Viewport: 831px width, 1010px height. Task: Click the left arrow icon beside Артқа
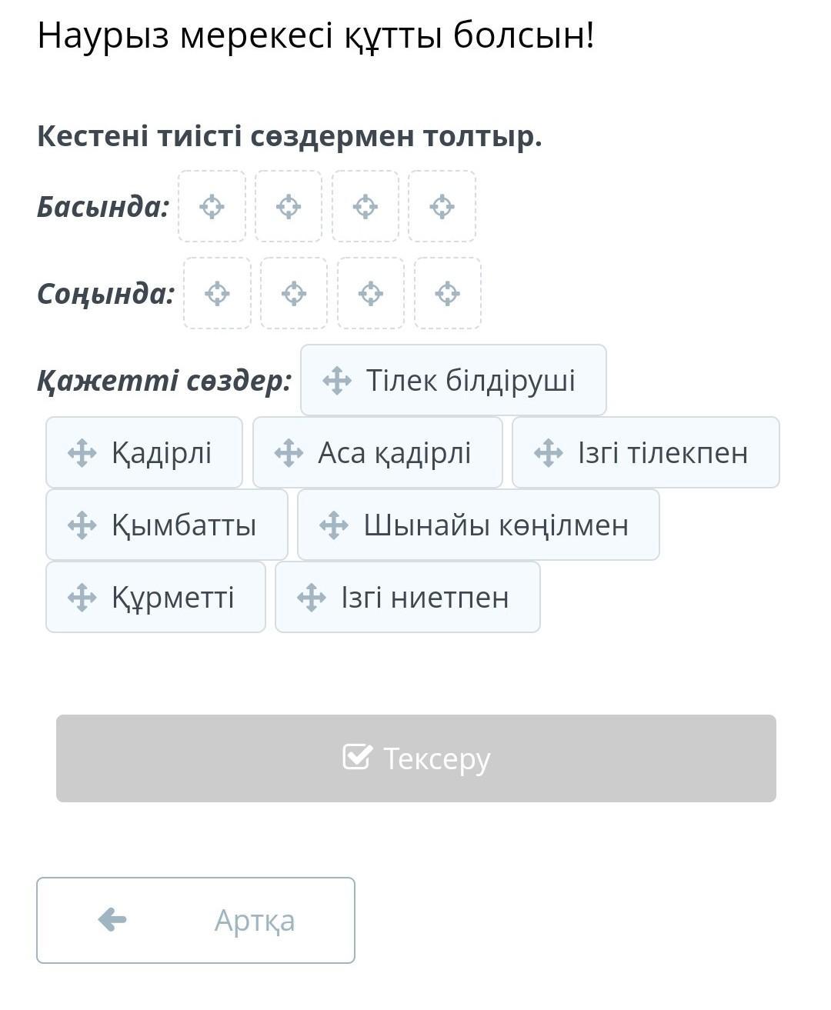click(x=112, y=919)
